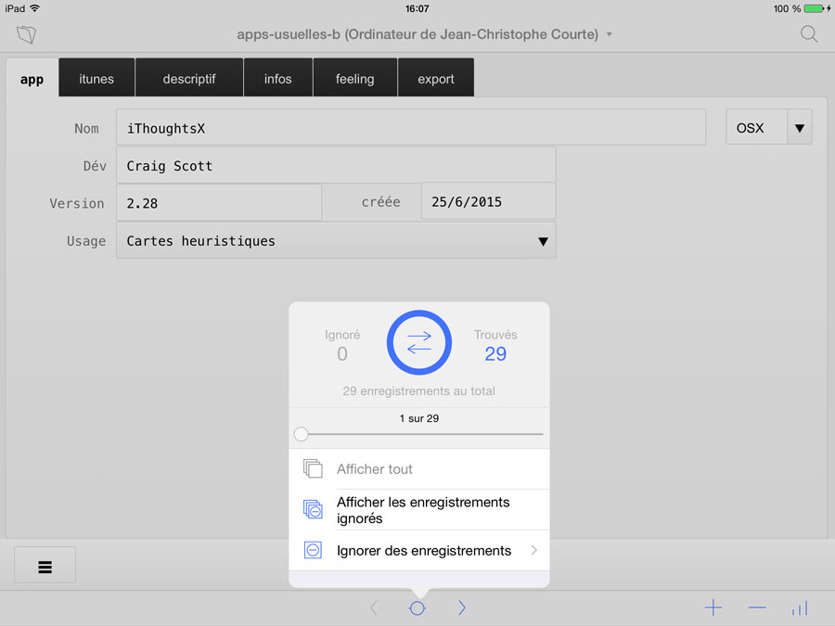Select the app tab

pos(32,79)
